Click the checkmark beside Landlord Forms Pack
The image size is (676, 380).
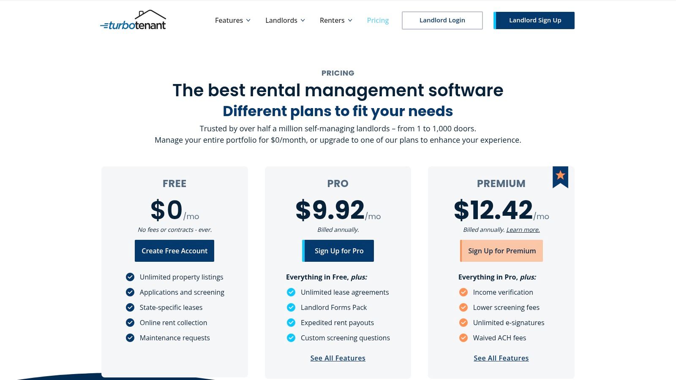[291, 307]
